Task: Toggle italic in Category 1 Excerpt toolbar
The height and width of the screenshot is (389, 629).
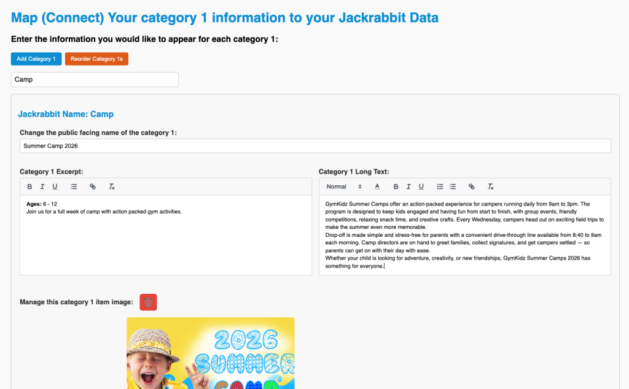Action: click(x=42, y=187)
